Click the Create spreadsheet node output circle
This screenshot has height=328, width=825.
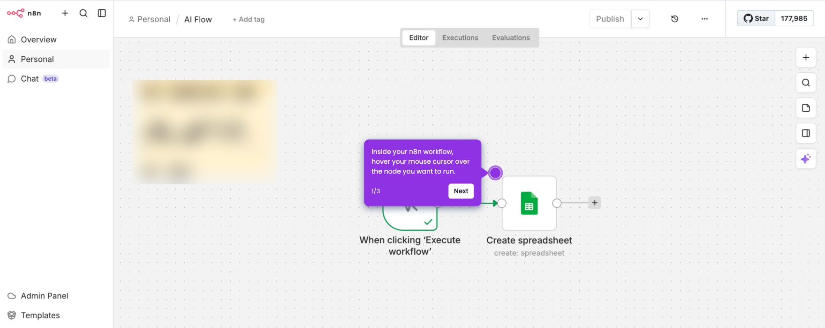tap(557, 203)
